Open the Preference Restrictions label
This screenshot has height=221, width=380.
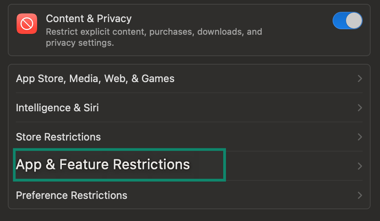point(71,195)
